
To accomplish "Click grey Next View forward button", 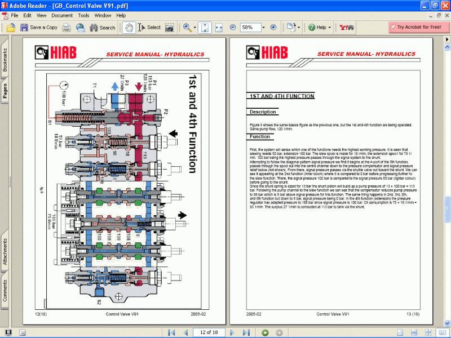I will pyautogui.click(x=279, y=332).
